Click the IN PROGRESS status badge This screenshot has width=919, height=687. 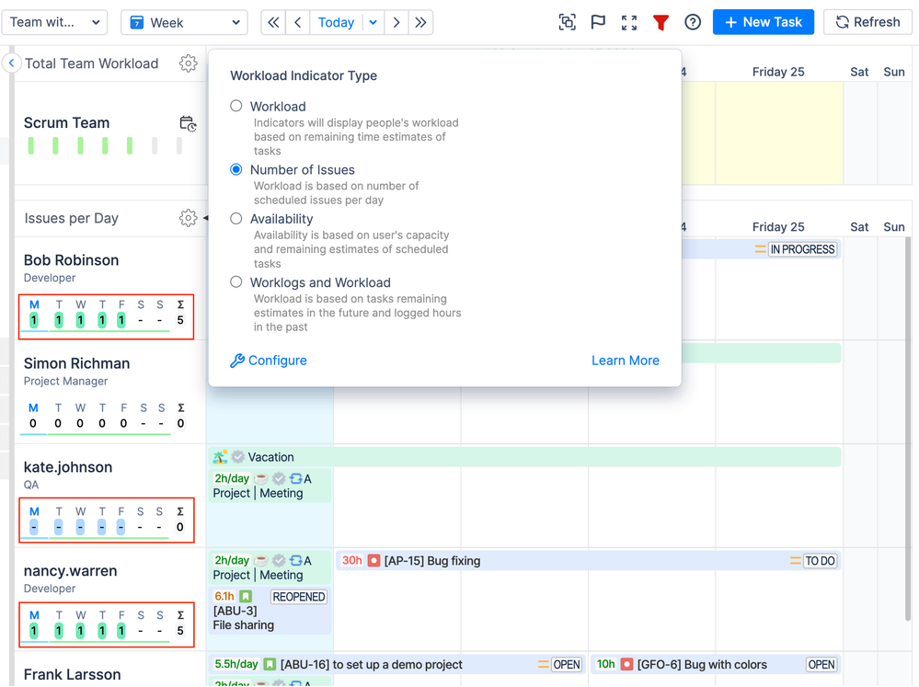click(802, 249)
